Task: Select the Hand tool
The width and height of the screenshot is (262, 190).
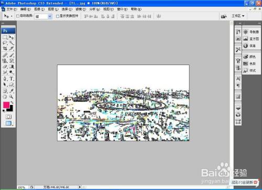Action: point(5,97)
